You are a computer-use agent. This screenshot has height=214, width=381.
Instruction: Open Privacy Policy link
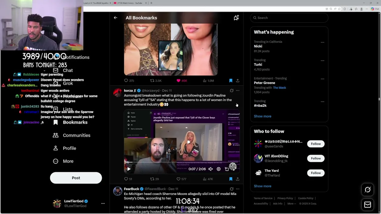[x=285, y=198]
